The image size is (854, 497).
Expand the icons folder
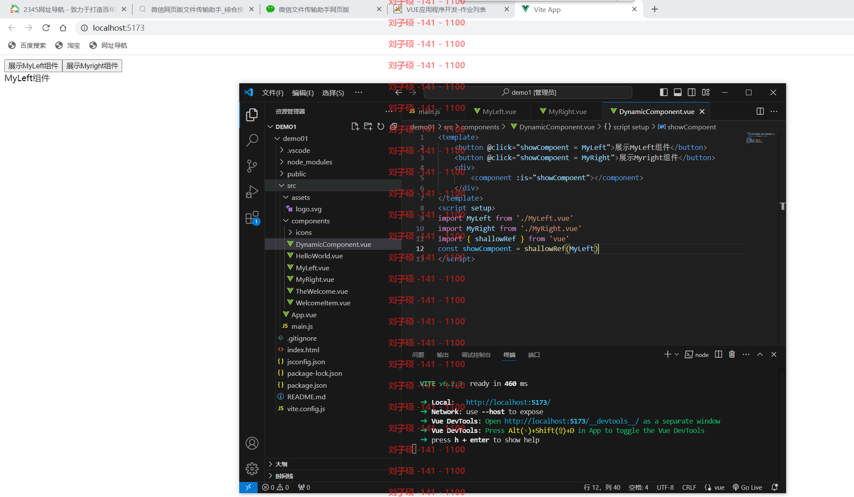(290, 232)
